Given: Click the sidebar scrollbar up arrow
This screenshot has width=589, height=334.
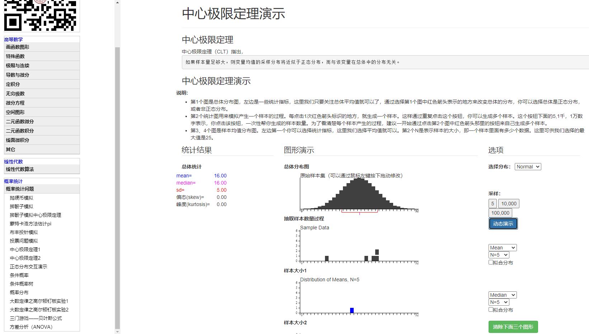Looking at the screenshot, I should [x=117, y=3].
